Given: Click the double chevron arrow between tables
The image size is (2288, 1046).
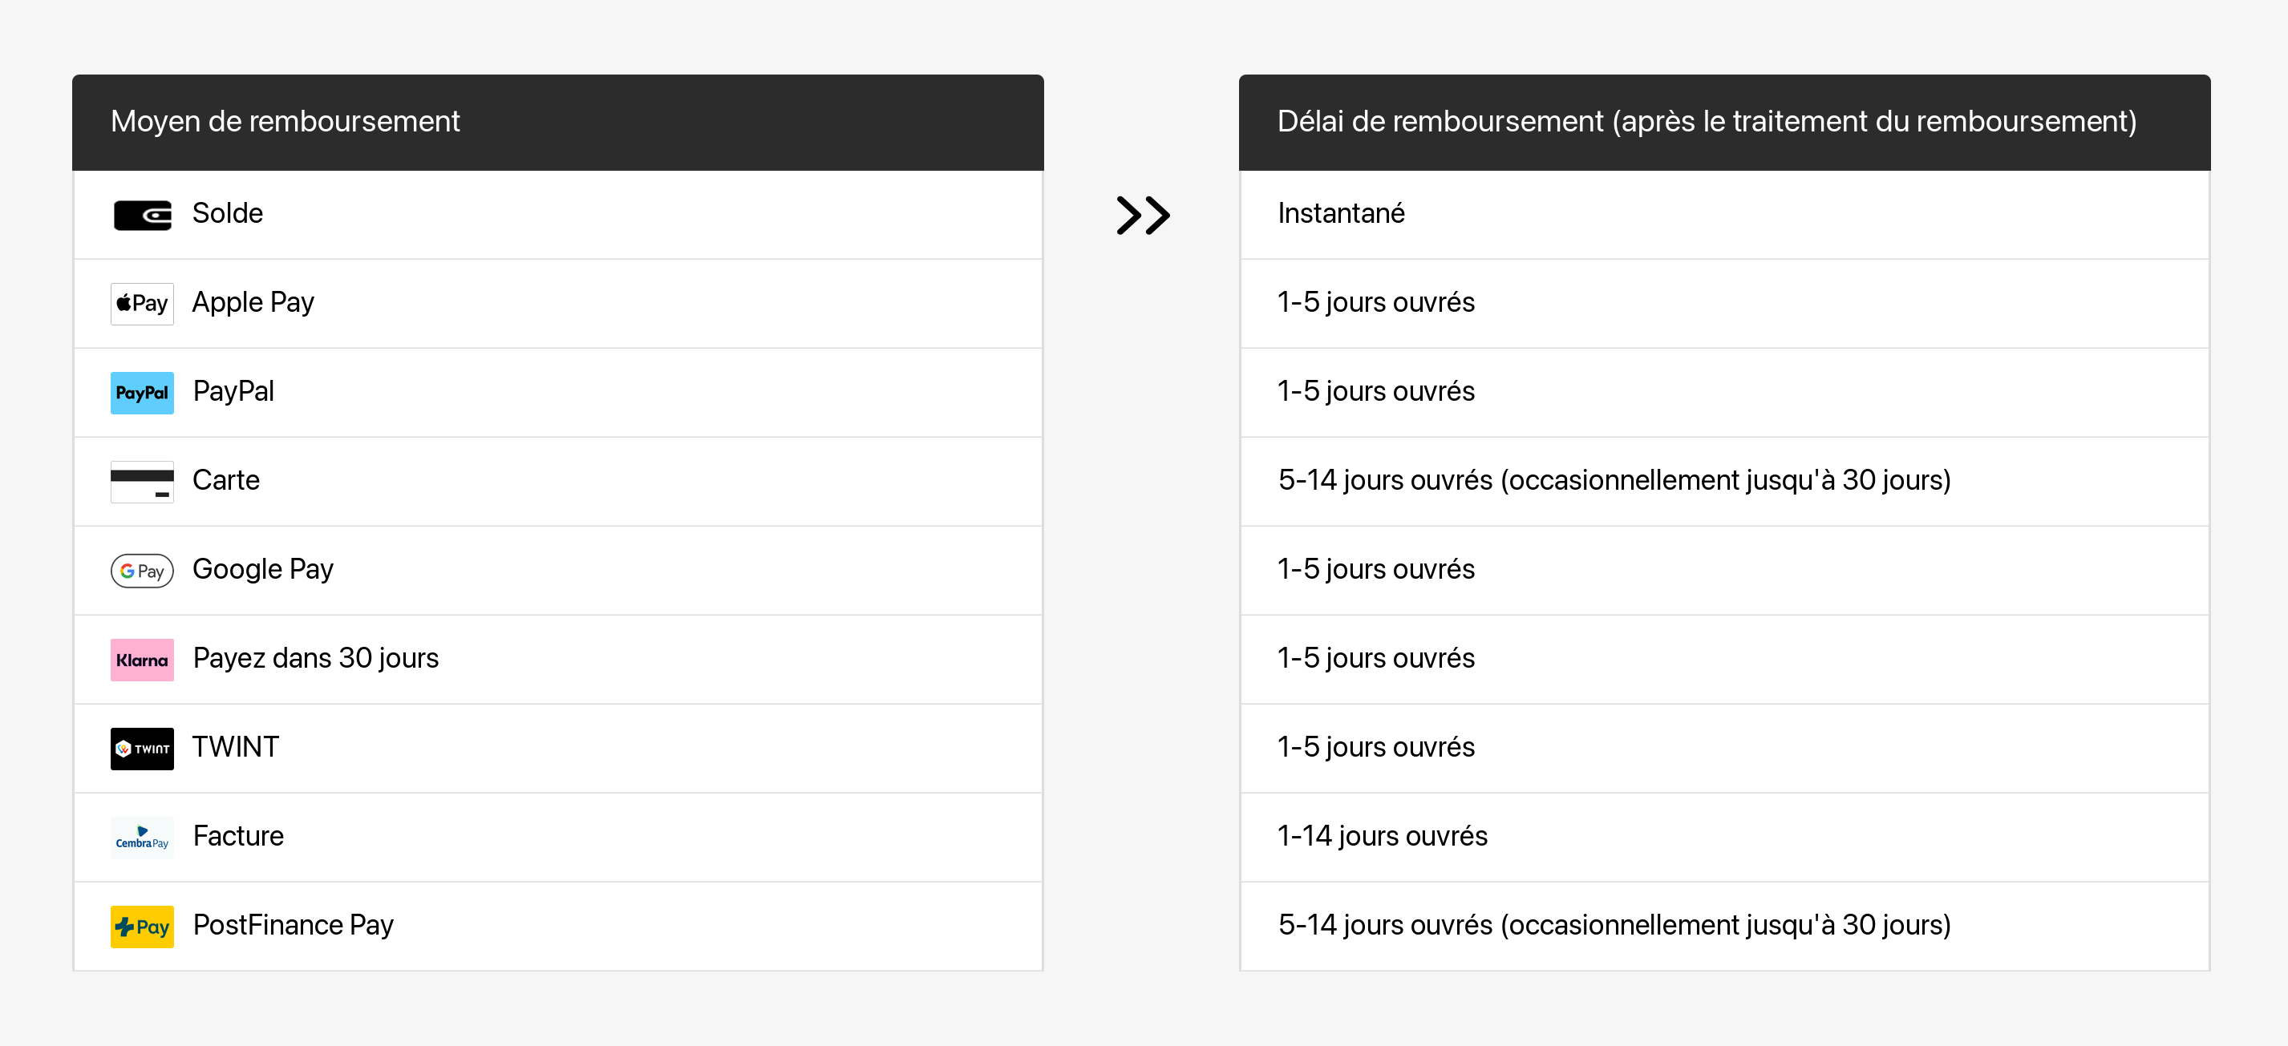Looking at the screenshot, I should 1142,215.
